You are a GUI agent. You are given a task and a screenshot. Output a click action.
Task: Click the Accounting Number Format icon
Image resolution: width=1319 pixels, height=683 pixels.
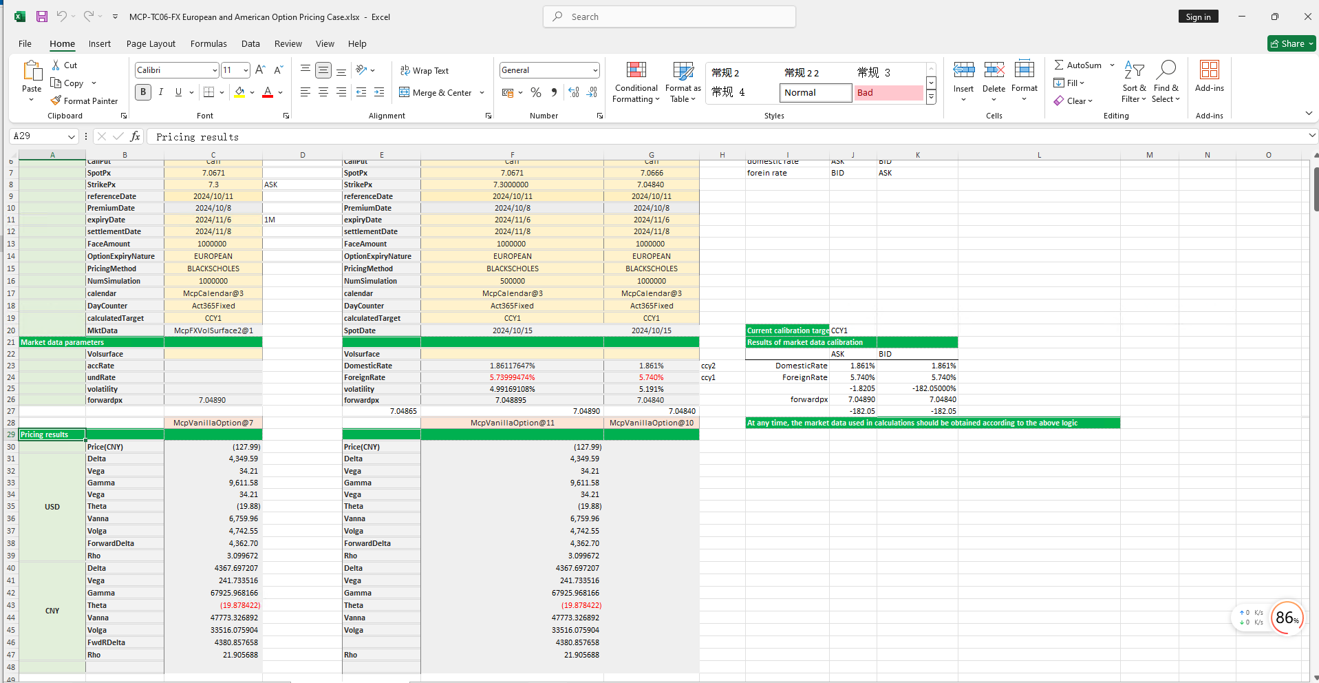coord(508,92)
